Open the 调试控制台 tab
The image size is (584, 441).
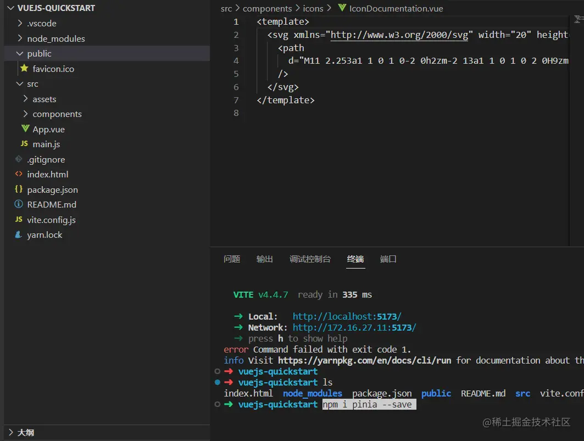[x=310, y=259]
